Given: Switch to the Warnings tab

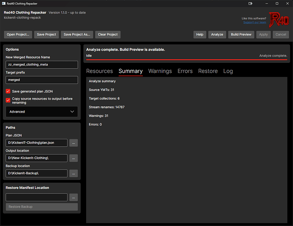Looking at the screenshot, I should coord(160,71).
